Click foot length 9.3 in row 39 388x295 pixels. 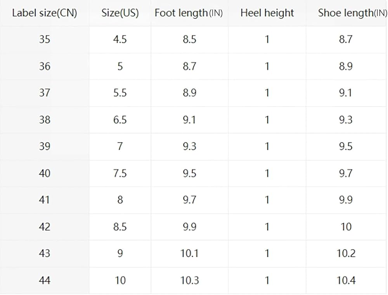pos(189,146)
